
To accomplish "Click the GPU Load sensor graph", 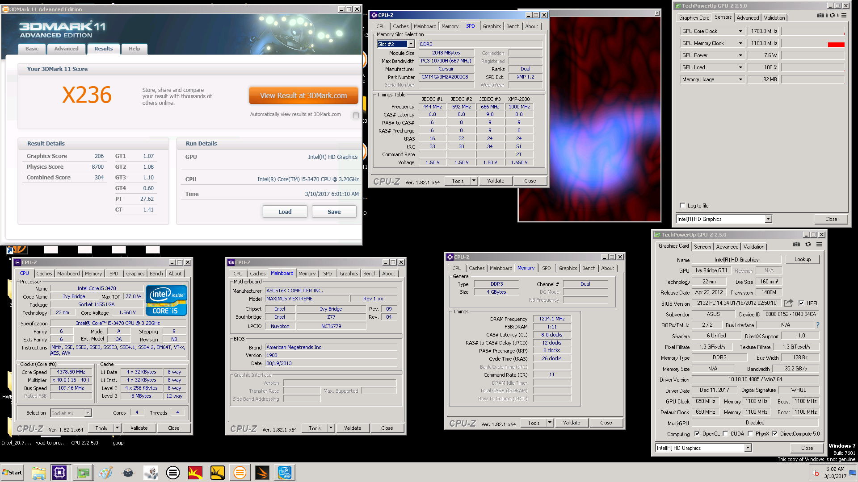I will pyautogui.click(x=813, y=67).
